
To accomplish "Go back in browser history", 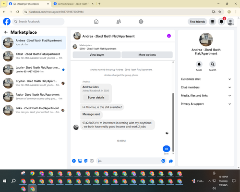I will click(x=4, y=12).
